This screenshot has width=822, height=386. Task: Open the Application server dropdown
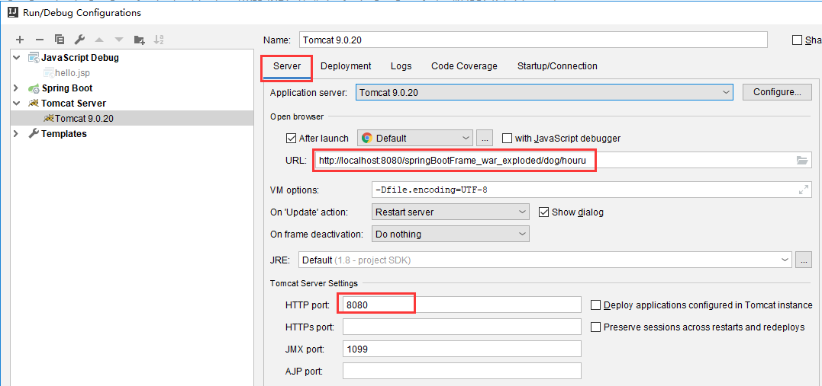[x=545, y=92]
